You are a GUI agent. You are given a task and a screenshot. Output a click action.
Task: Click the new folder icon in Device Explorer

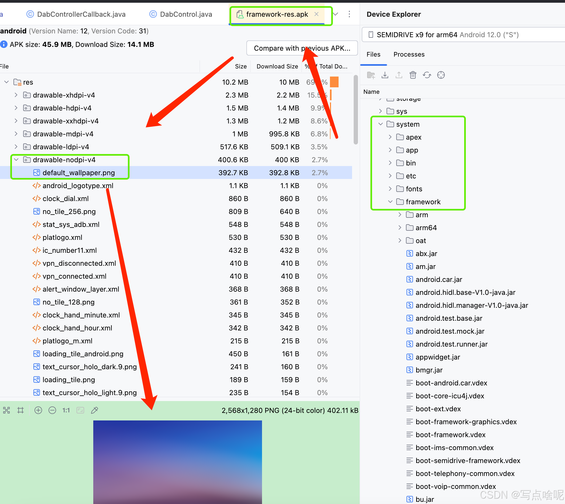point(371,75)
